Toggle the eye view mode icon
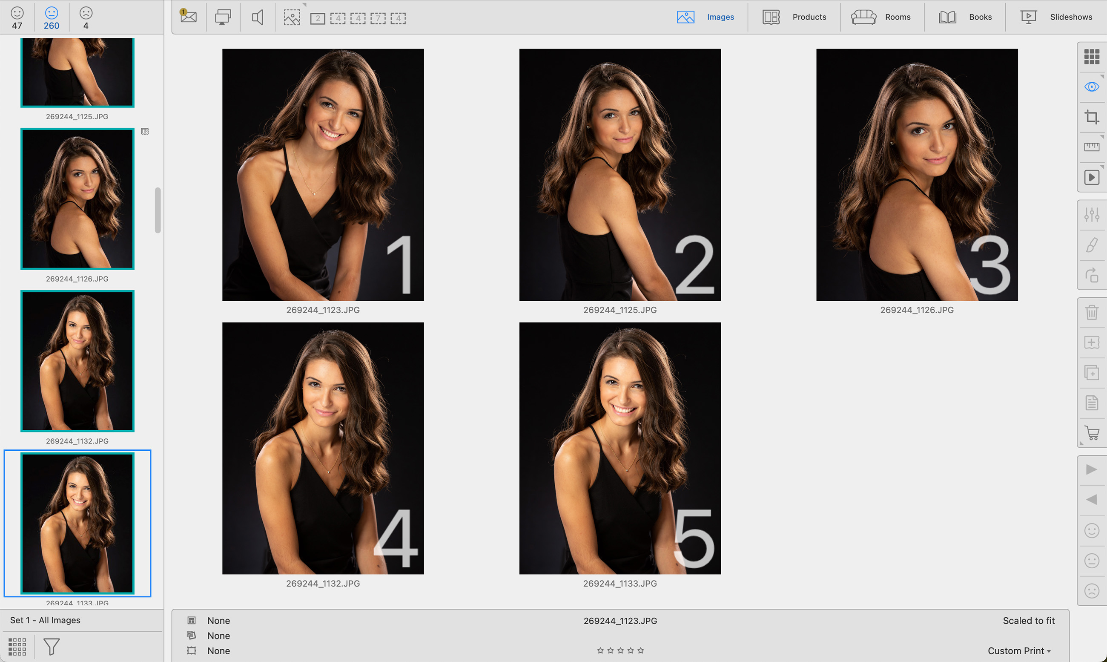This screenshot has width=1107, height=662. pyautogui.click(x=1091, y=86)
